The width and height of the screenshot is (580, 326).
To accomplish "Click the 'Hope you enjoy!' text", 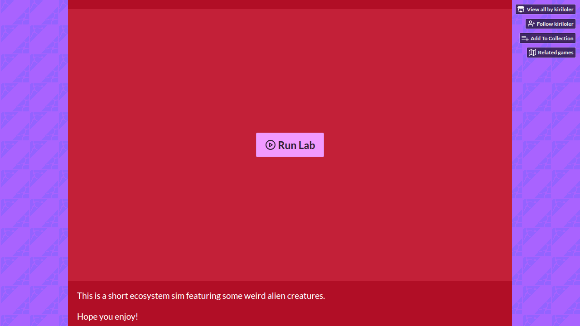I will click(x=107, y=316).
